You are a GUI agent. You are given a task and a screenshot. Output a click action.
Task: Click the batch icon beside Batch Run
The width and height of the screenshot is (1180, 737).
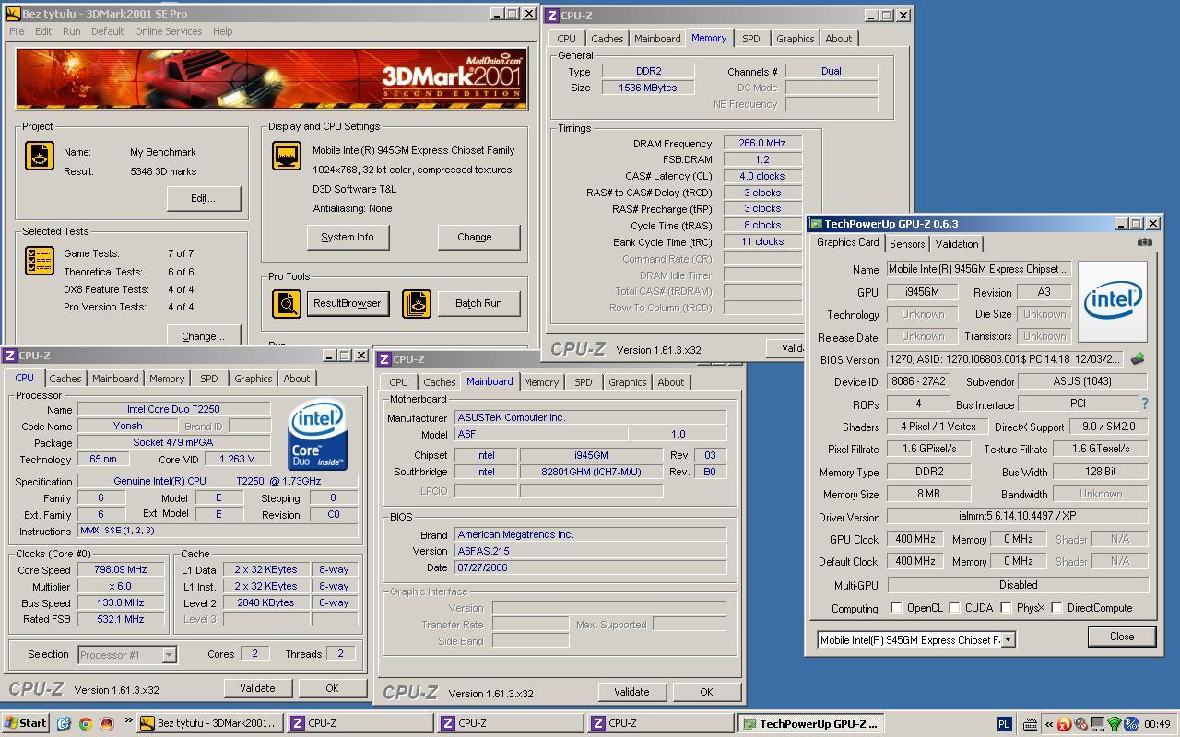click(417, 303)
